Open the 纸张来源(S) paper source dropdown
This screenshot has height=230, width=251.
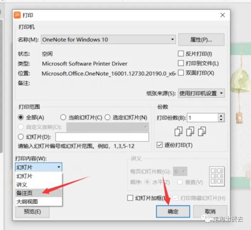point(201,93)
